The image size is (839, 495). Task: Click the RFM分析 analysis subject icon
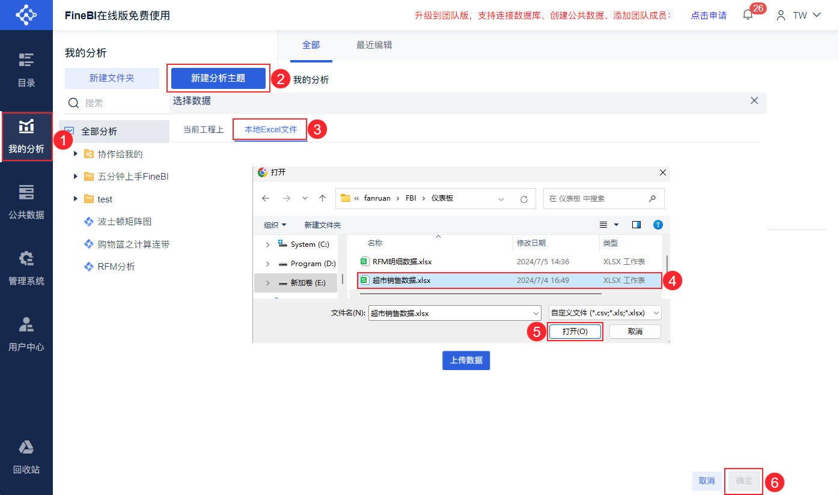tap(88, 266)
